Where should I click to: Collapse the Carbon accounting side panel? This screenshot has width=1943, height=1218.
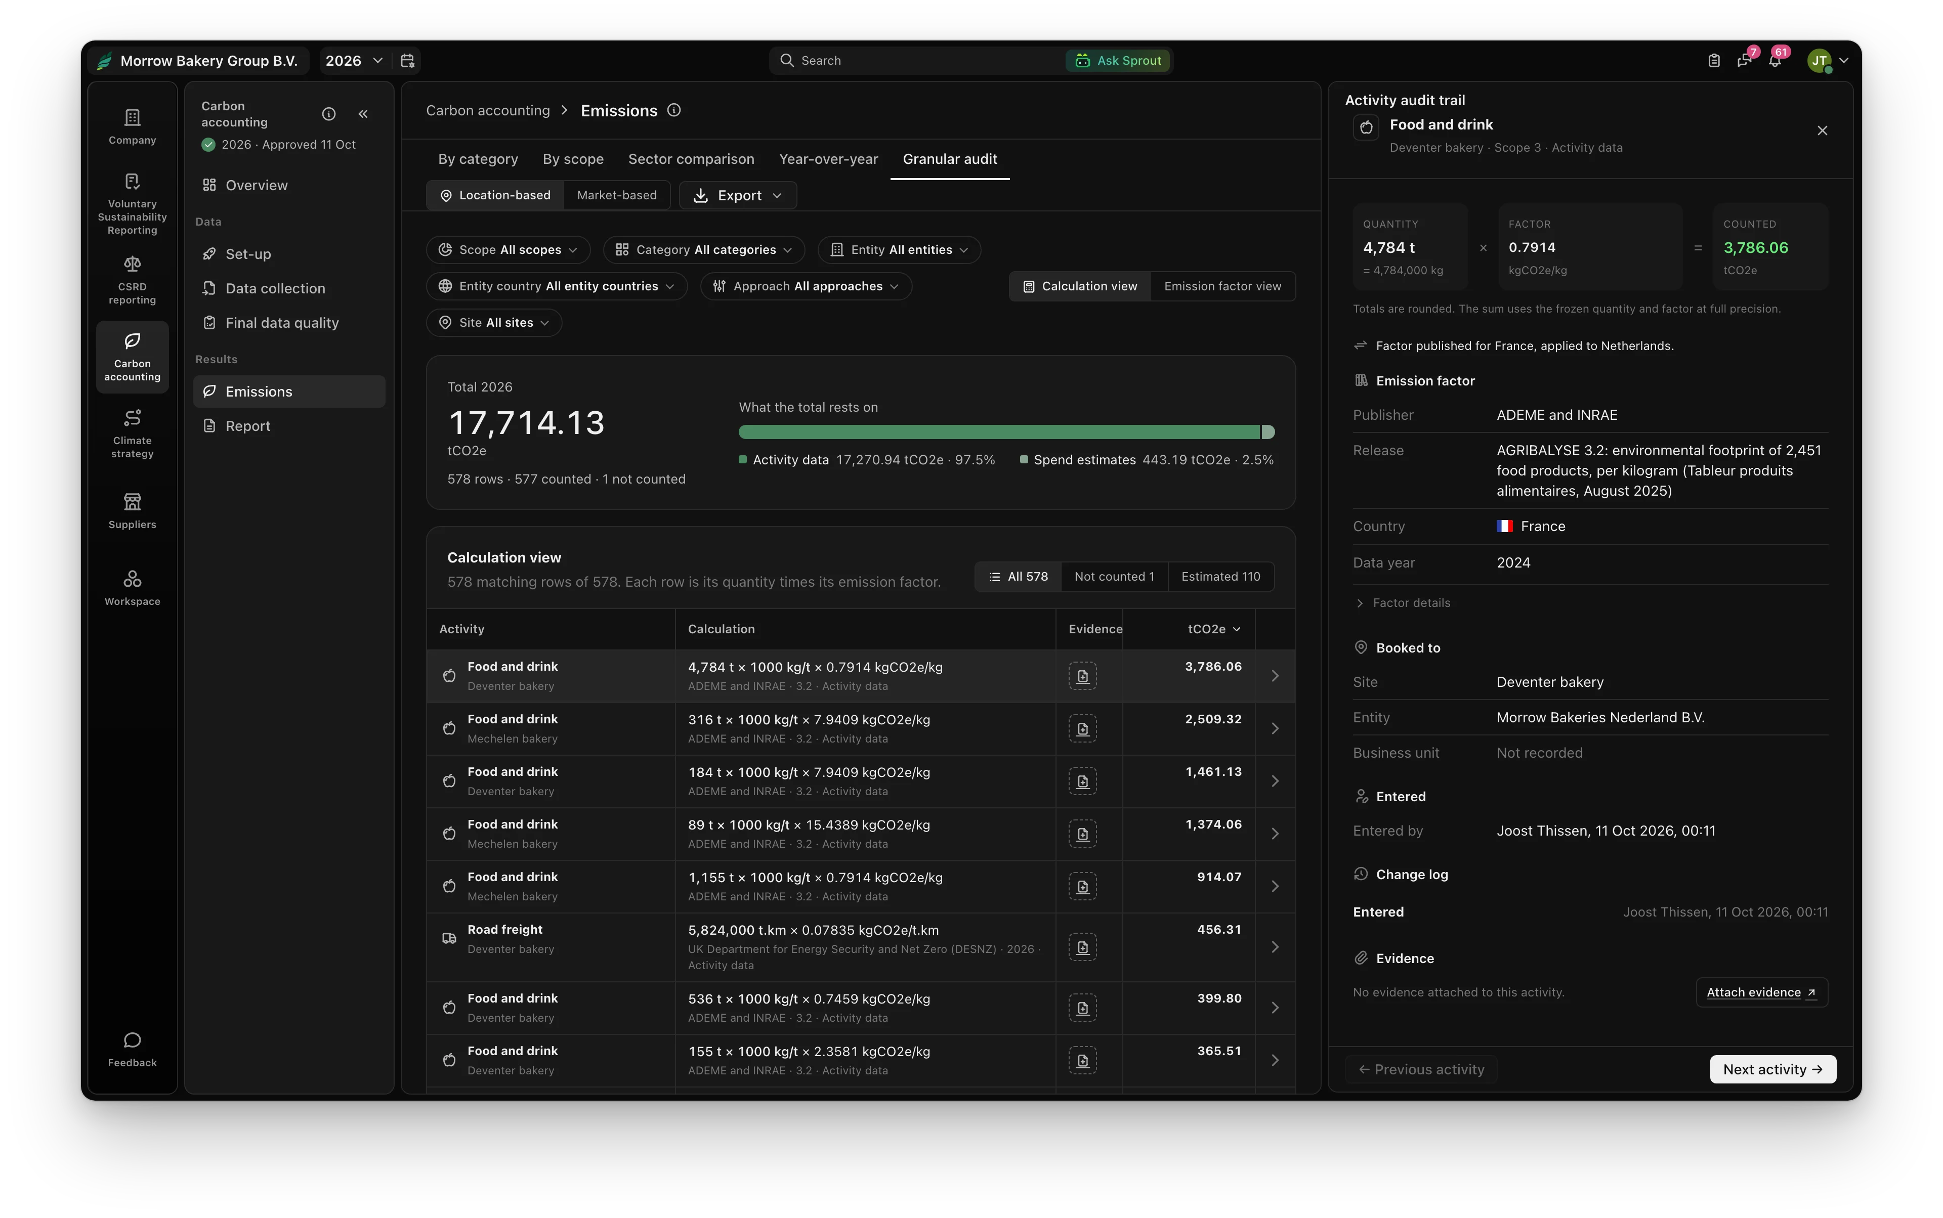tap(363, 114)
